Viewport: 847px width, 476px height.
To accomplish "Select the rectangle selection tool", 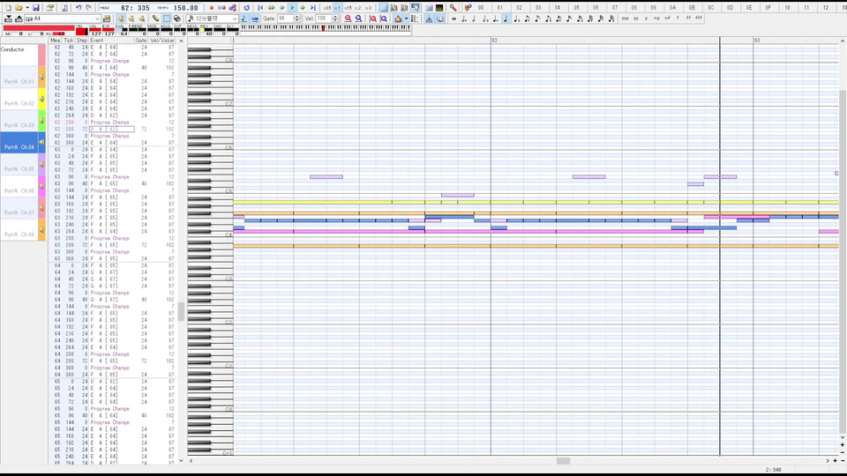I will [167, 19].
